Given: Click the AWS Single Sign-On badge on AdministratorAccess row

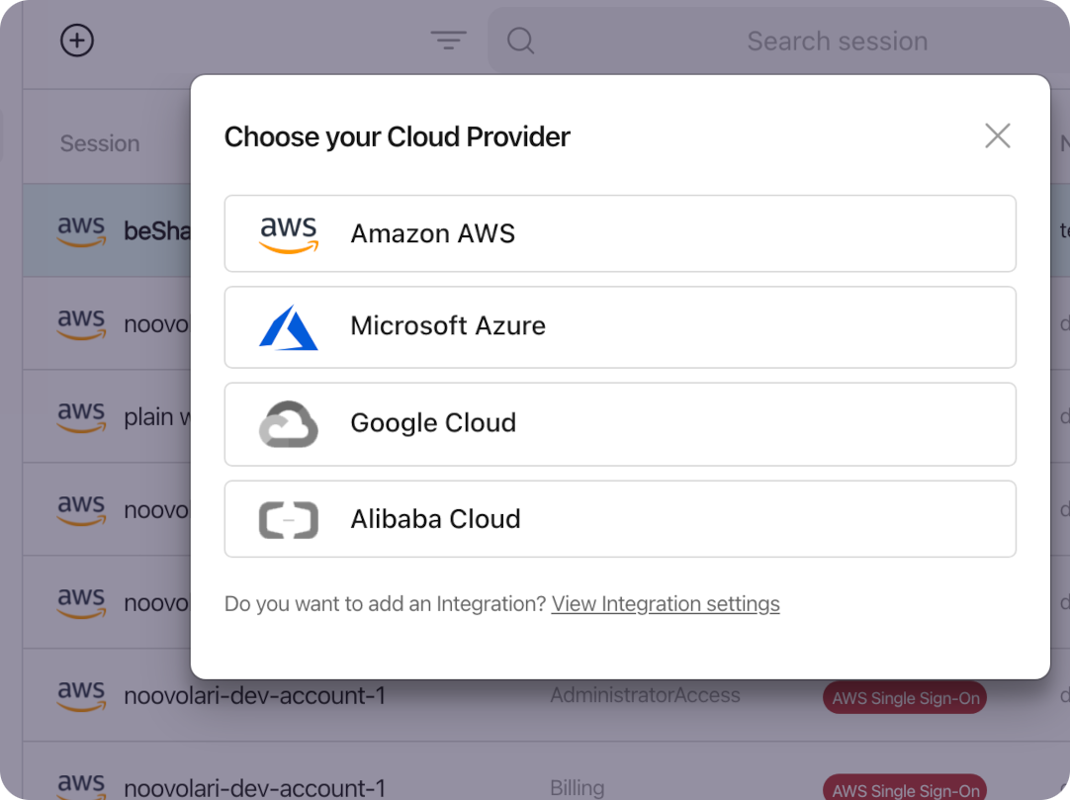Looking at the screenshot, I should pyautogui.click(x=905, y=697).
